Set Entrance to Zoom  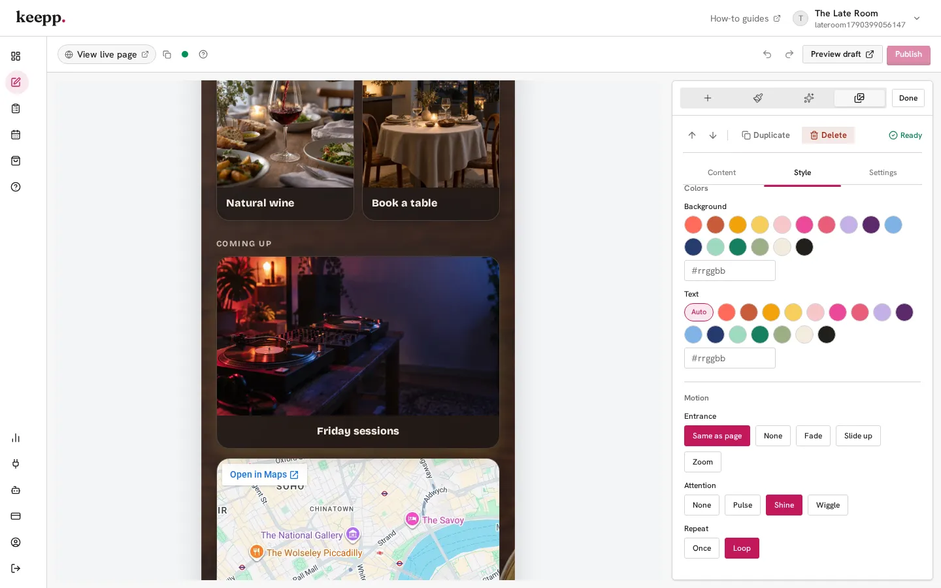pyautogui.click(x=702, y=462)
